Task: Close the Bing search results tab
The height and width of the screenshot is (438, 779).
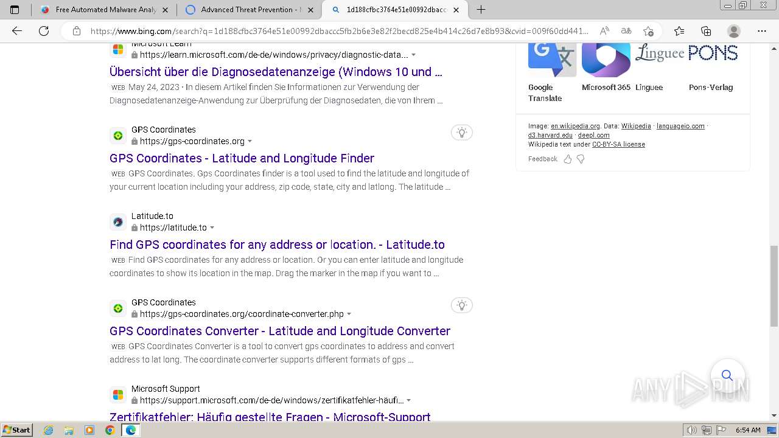Action: [x=456, y=10]
